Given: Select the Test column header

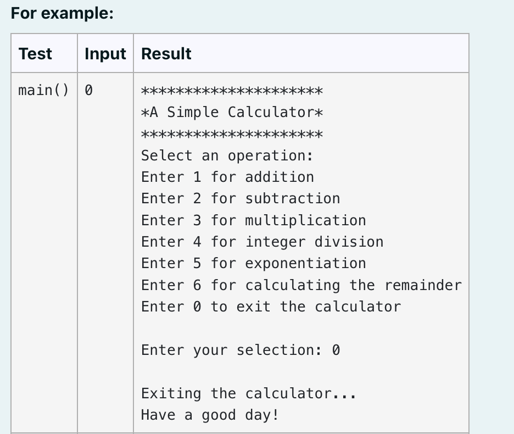Looking at the screenshot, I should pyautogui.click(x=35, y=53).
